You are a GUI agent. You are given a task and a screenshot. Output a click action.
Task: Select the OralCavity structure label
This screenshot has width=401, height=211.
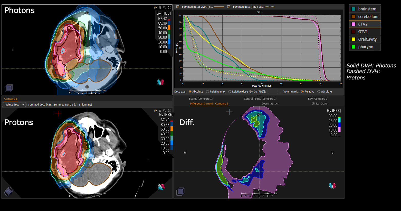(367, 39)
